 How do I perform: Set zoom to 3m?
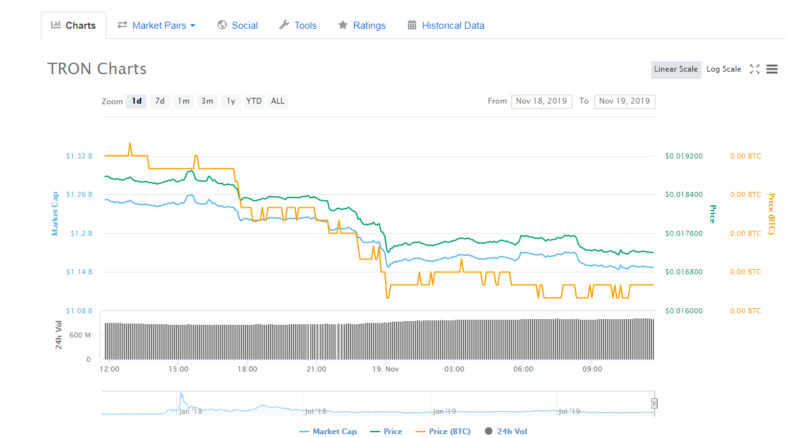[207, 101]
